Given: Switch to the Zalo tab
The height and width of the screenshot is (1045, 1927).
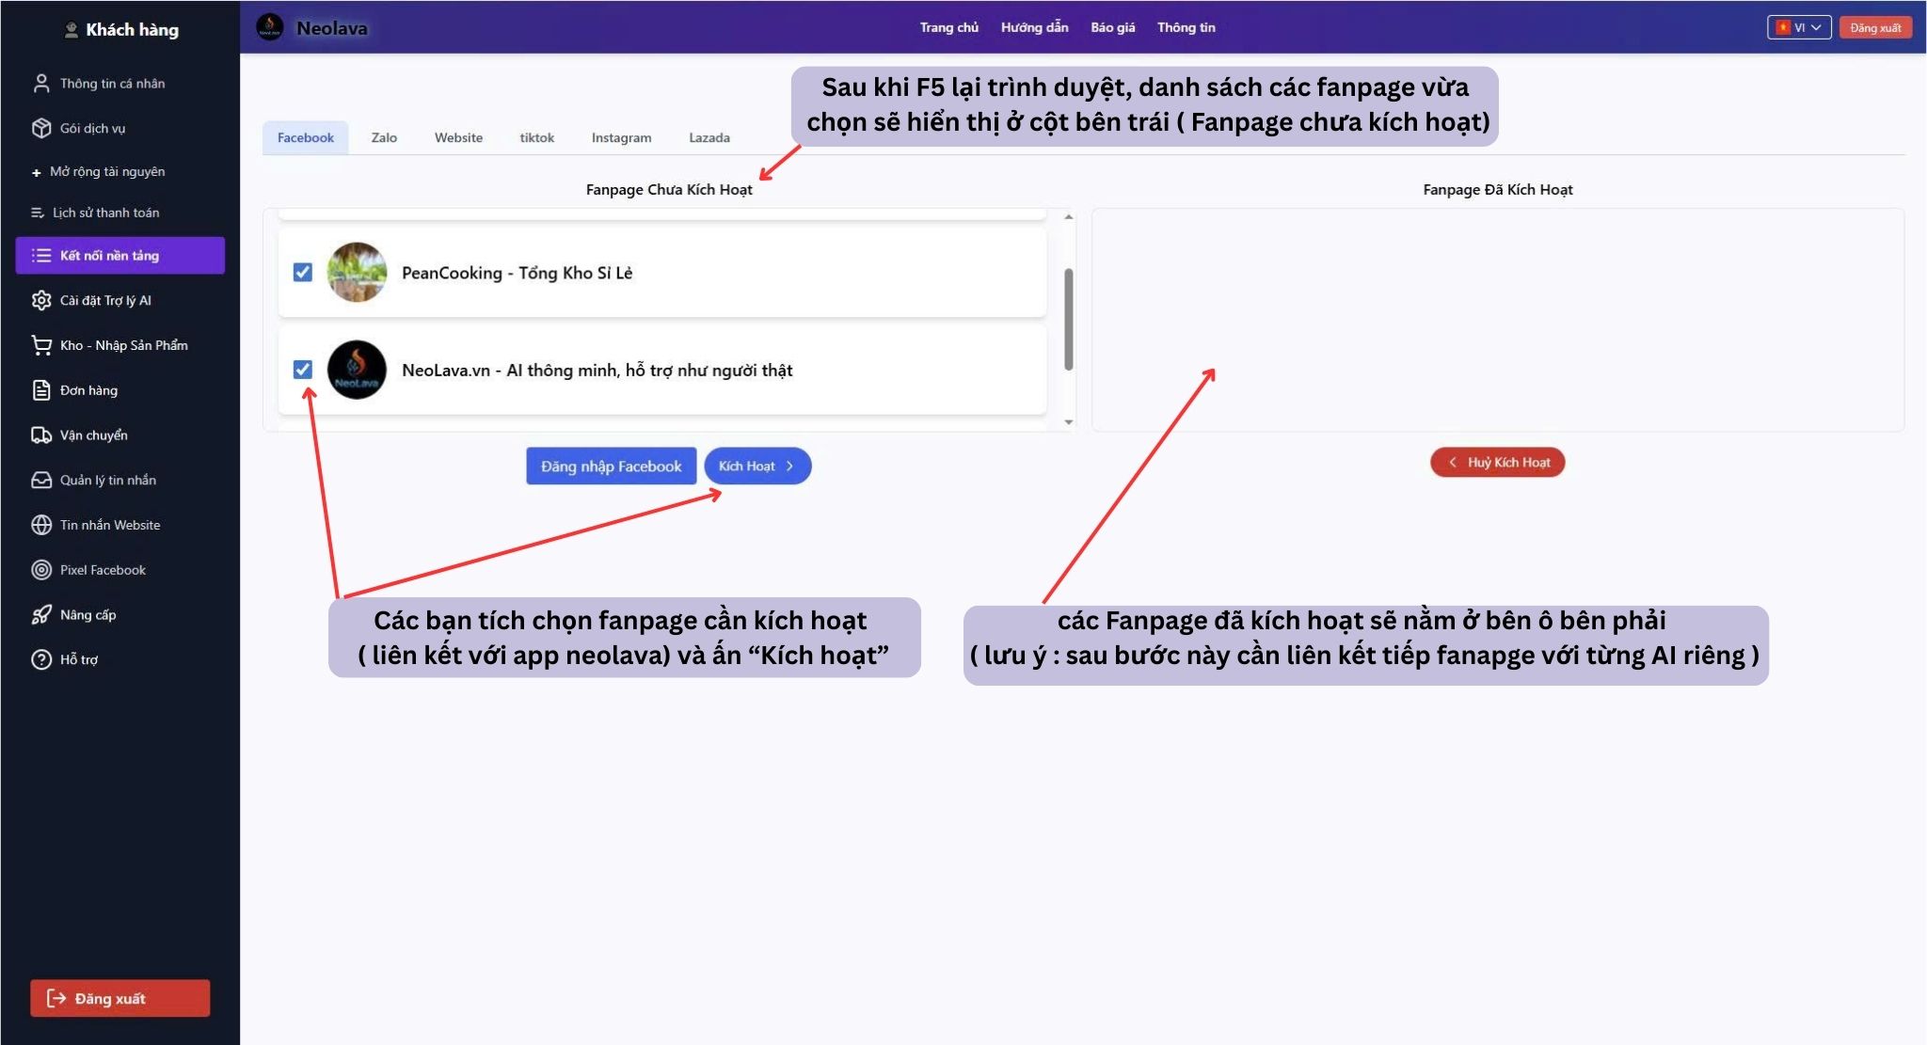Looking at the screenshot, I should (384, 137).
